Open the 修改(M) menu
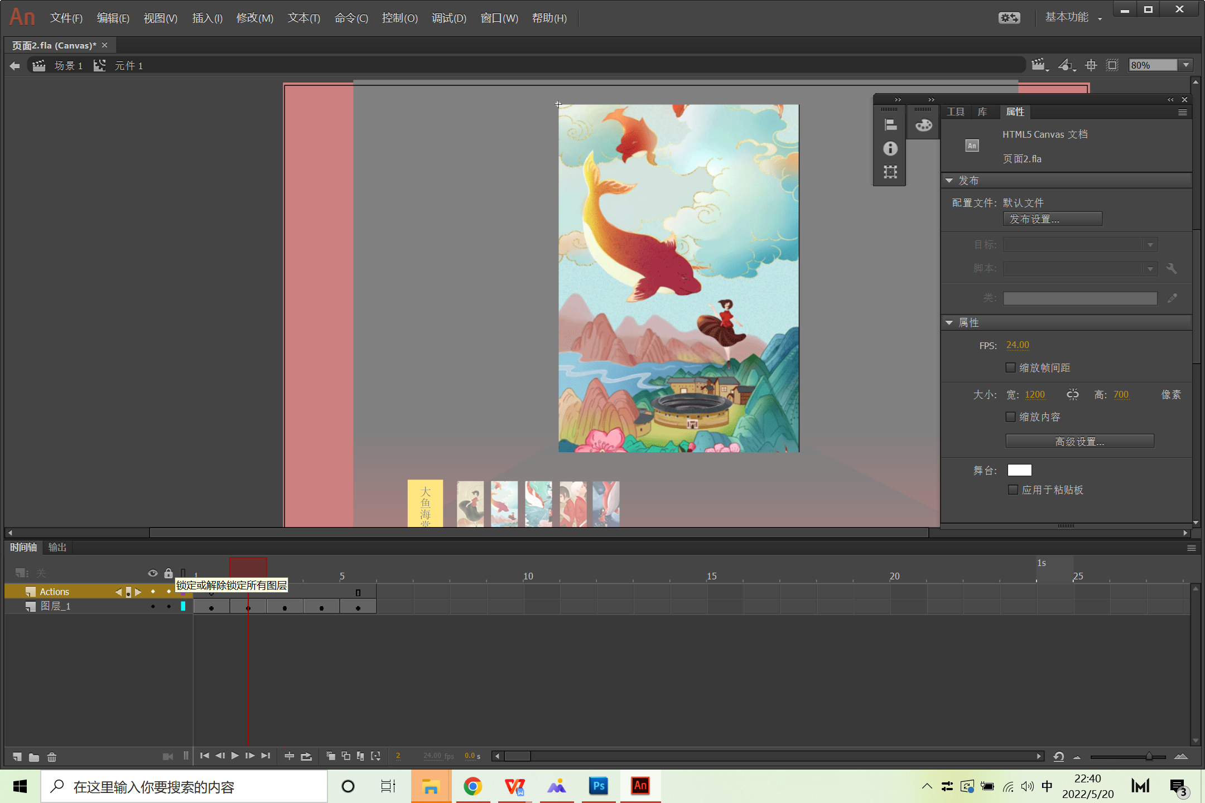The width and height of the screenshot is (1205, 803). tap(254, 18)
